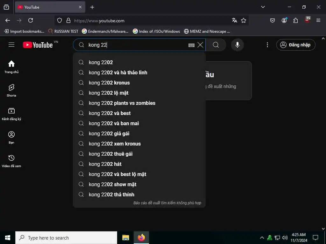Open Video đã xem history

[x=11, y=161]
